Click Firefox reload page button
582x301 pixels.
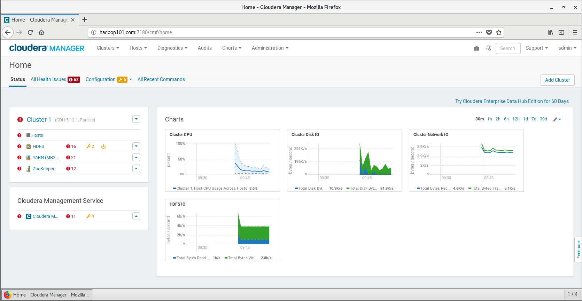(x=30, y=32)
